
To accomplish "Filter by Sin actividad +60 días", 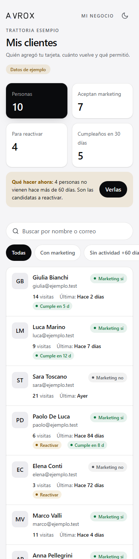I will tap(111, 253).
